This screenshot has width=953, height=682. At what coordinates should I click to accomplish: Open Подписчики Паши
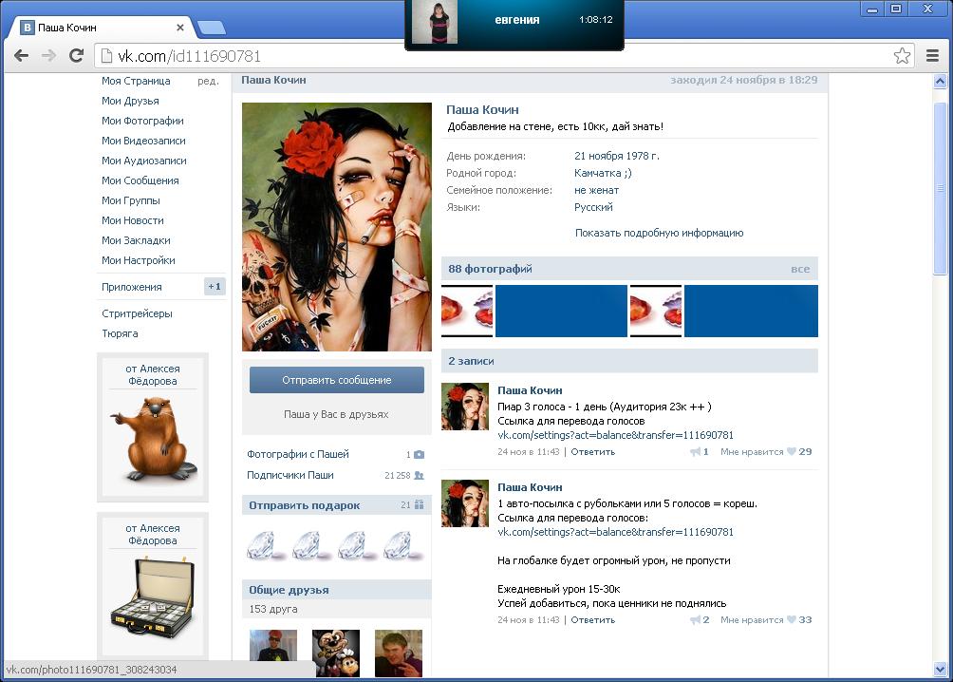pos(290,475)
